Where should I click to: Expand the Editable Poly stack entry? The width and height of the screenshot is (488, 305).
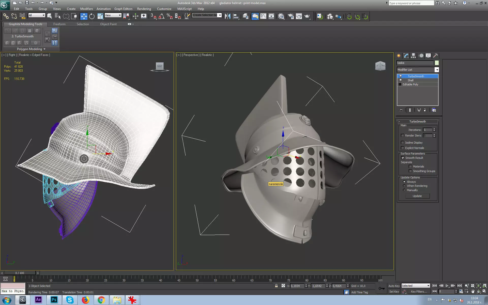[400, 84]
